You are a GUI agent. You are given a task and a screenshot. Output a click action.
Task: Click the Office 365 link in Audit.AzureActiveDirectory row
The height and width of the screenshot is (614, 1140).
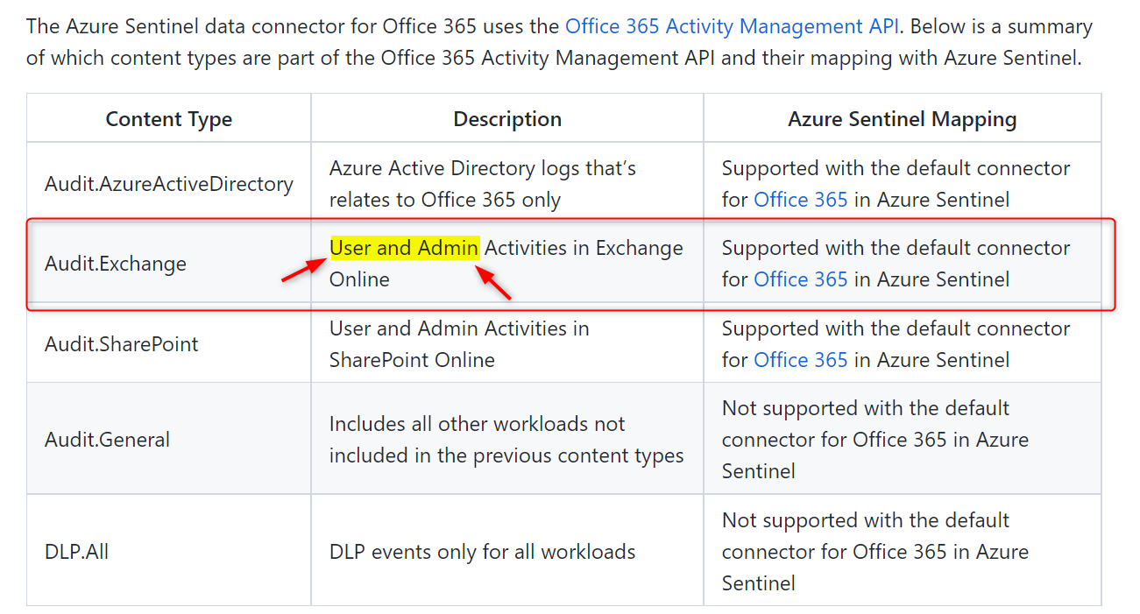coord(801,200)
